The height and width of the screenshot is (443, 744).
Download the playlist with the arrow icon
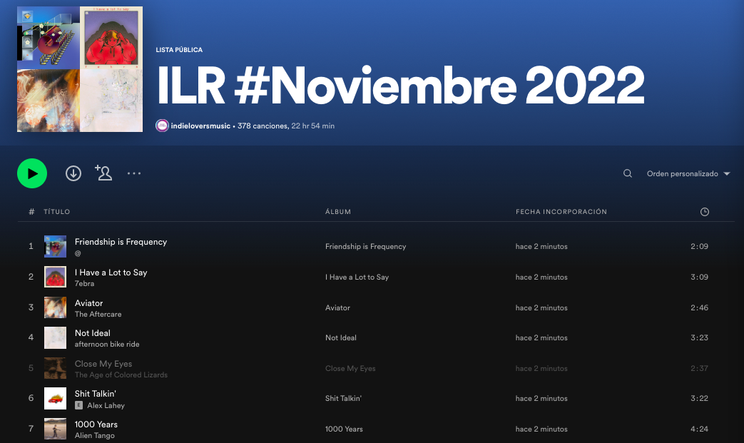pos(73,173)
